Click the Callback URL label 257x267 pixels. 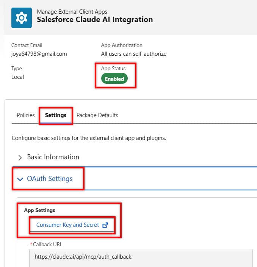click(47, 244)
